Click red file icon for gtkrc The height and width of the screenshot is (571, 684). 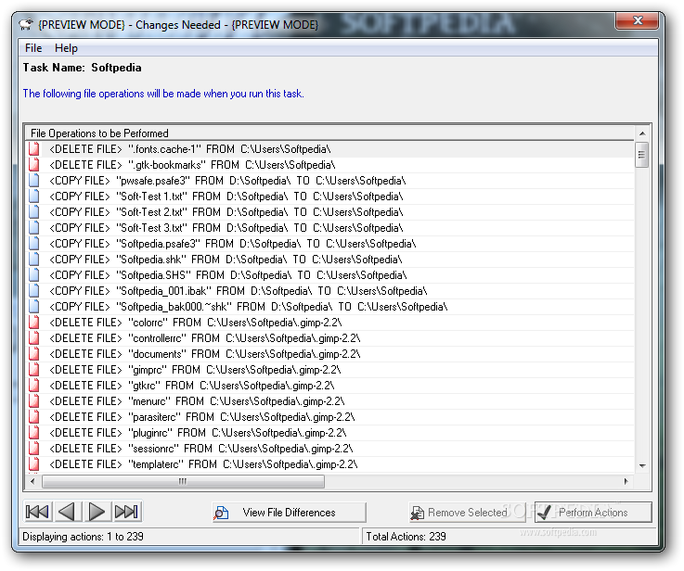point(34,386)
